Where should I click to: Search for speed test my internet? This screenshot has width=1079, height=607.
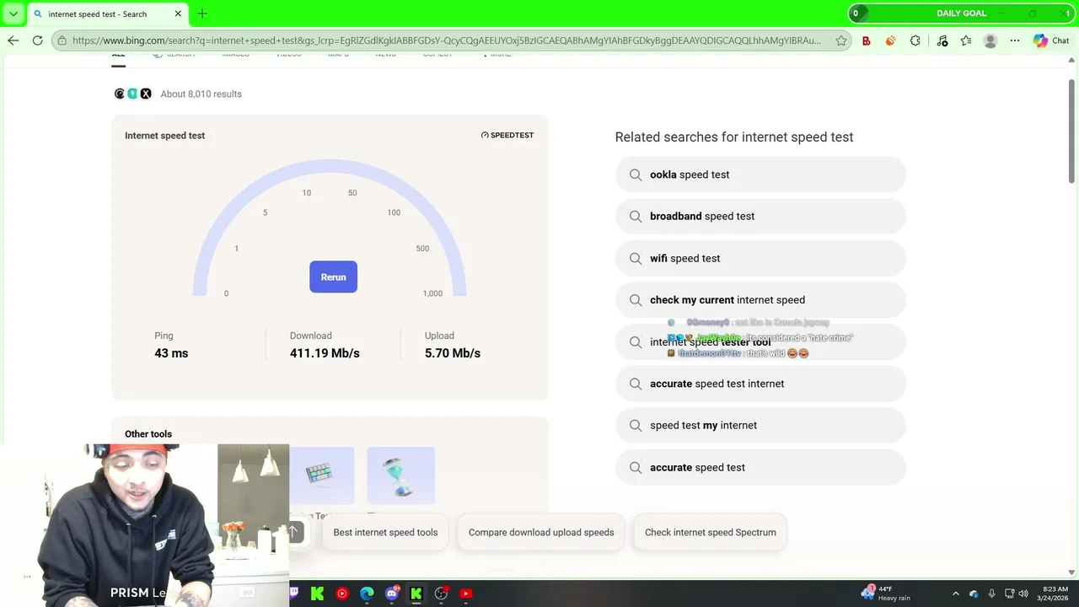pos(760,425)
